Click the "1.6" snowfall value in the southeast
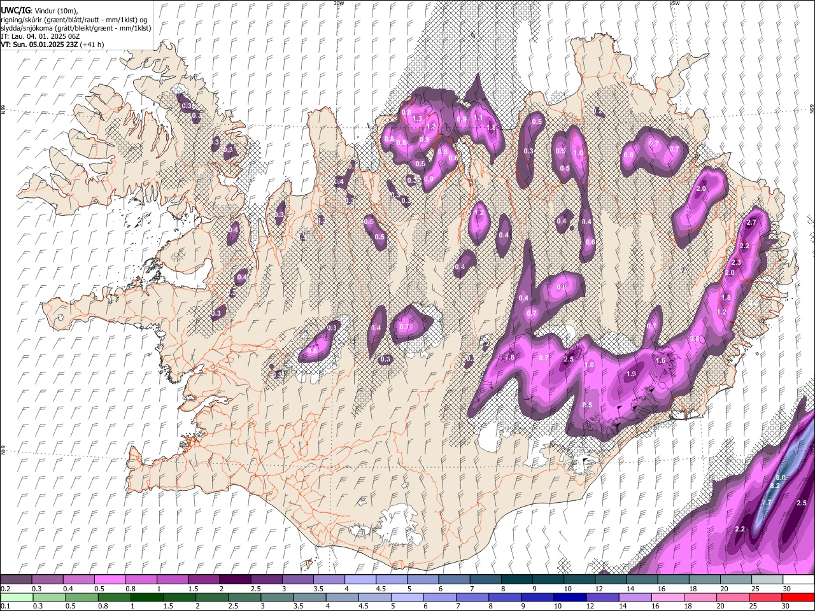The image size is (815, 611). [660, 361]
